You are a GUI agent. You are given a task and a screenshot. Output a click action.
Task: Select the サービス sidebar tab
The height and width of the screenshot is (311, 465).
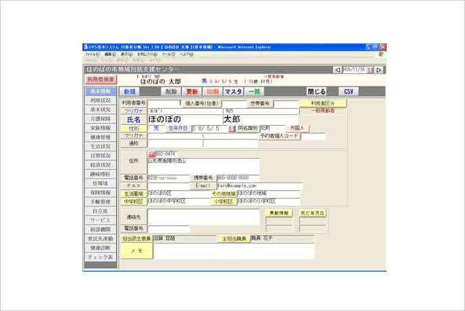coord(101,220)
